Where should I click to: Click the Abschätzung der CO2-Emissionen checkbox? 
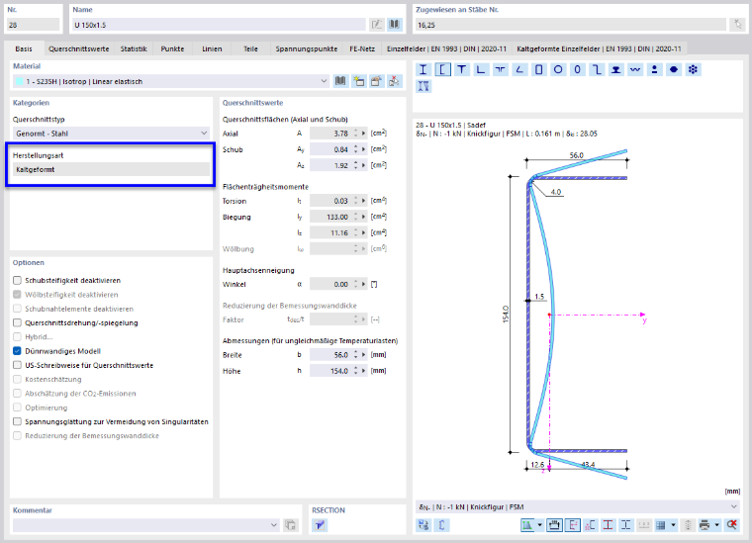[x=17, y=394]
